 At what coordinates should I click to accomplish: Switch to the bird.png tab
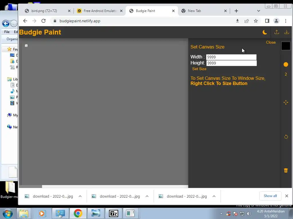pyautogui.click(x=44, y=11)
